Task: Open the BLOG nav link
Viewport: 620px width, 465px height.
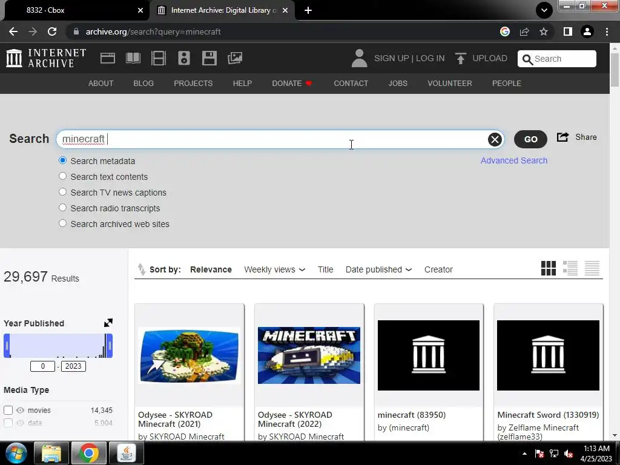Action: pos(143,84)
